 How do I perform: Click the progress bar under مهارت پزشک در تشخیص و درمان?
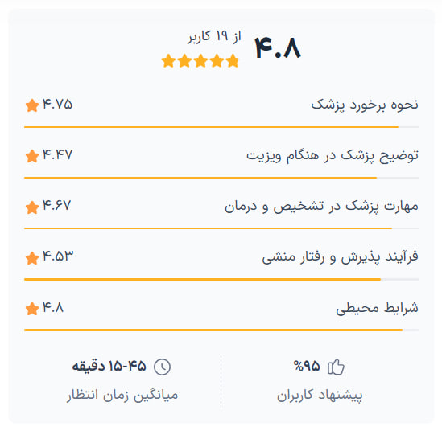pyautogui.click(x=221, y=228)
